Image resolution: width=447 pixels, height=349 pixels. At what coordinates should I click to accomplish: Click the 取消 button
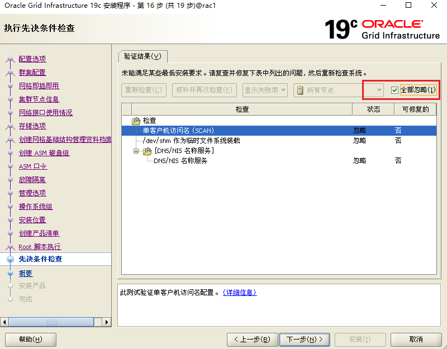pos(416,340)
